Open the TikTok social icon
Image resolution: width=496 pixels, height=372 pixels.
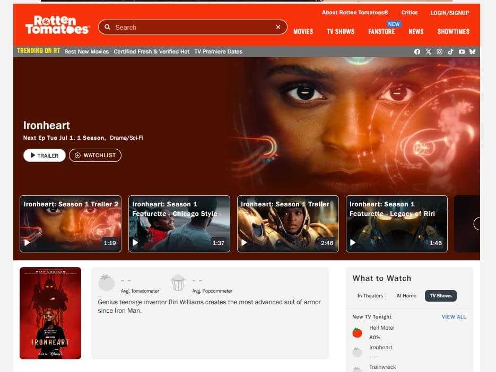[x=450, y=52]
